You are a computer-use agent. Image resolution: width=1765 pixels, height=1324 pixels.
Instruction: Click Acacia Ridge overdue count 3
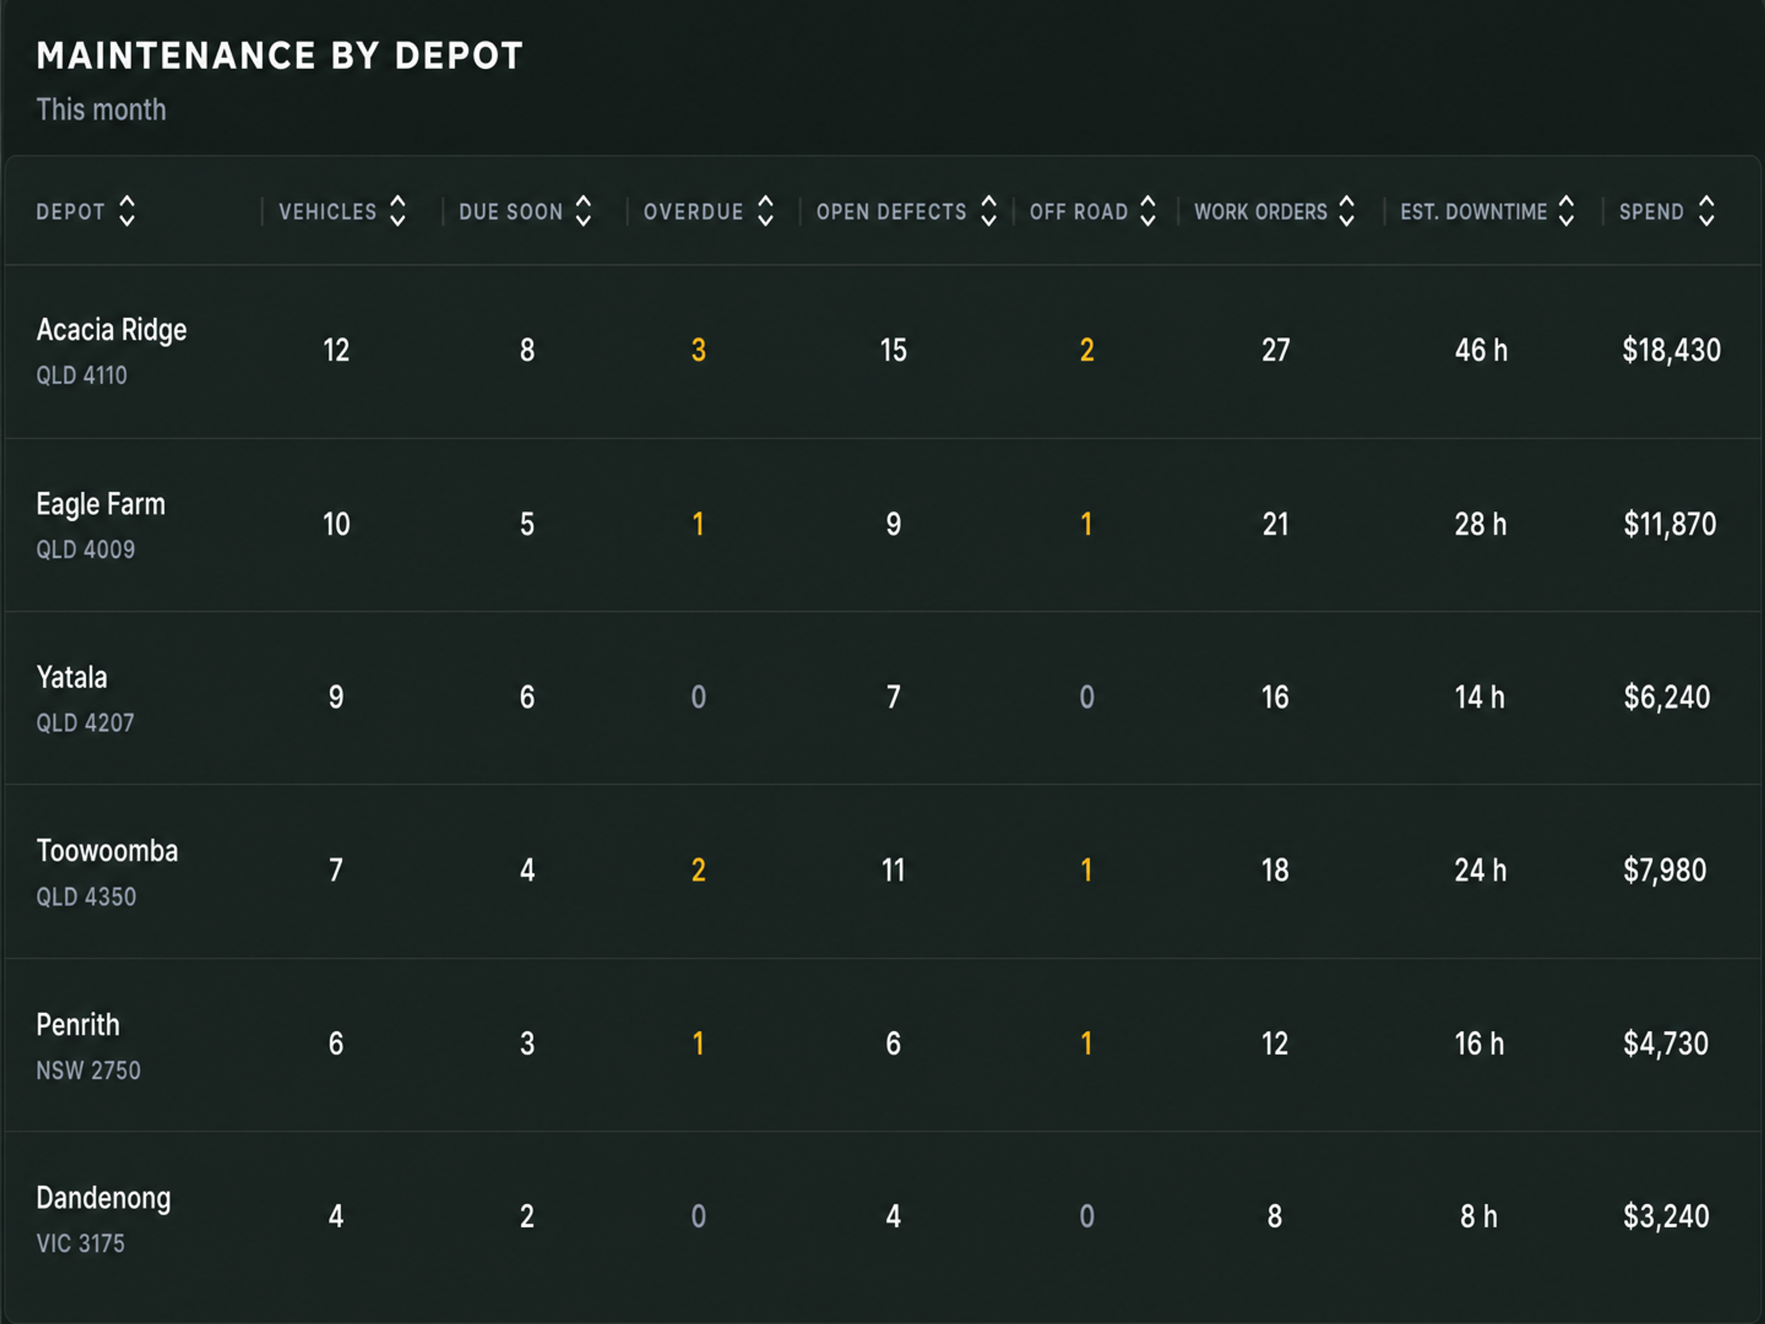698,350
